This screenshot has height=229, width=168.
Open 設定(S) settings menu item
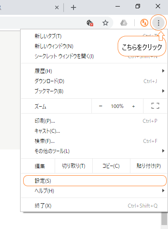pyautogui.click(x=95, y=181)
